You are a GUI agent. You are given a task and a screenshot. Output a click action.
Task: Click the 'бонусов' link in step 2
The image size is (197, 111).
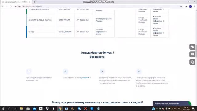pos(86,78)
